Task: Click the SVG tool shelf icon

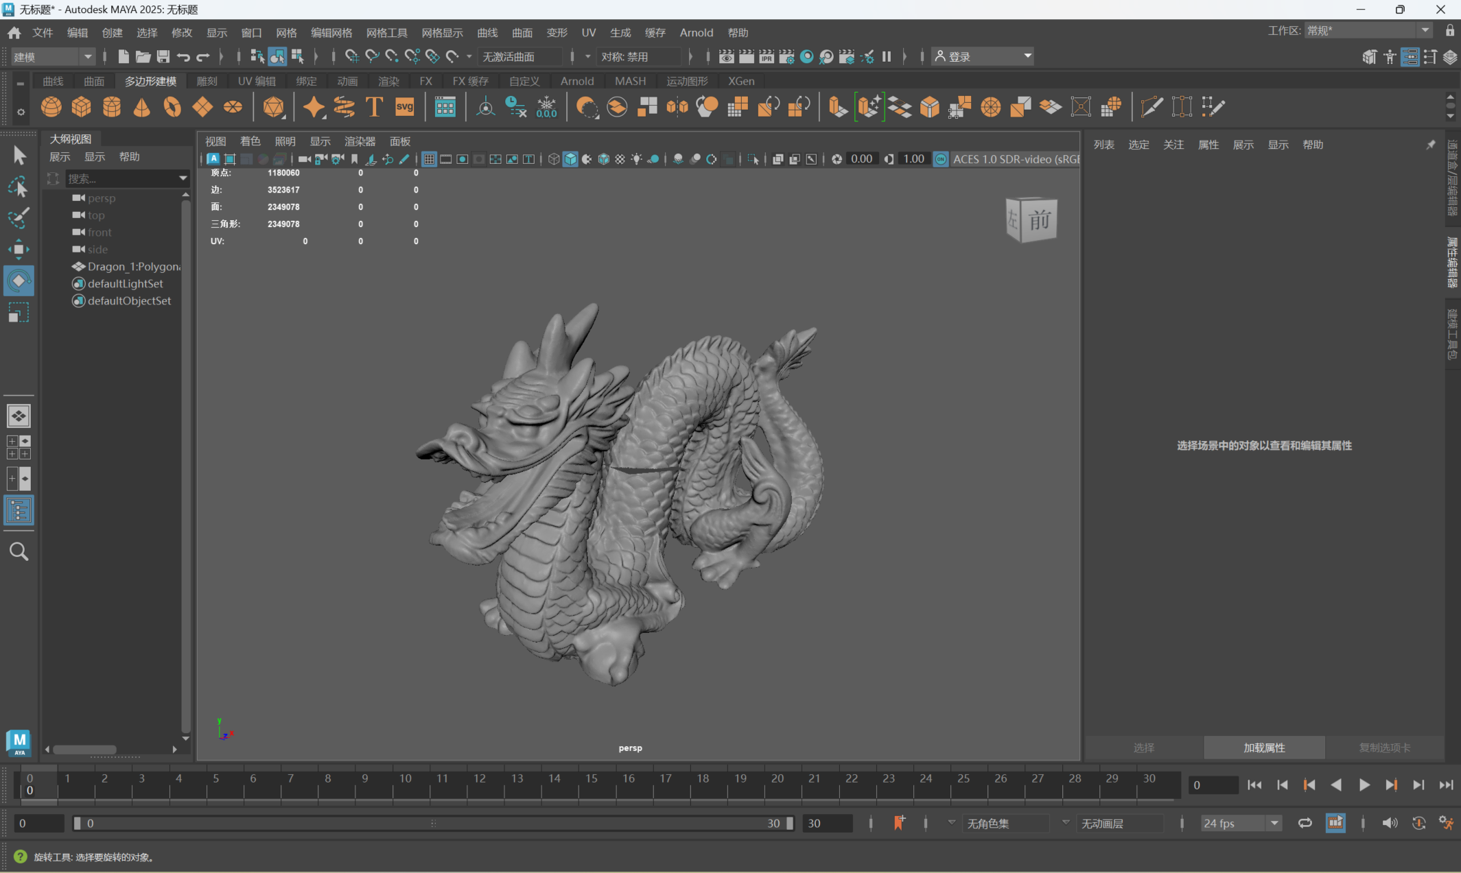Action: click(x=405, y=107)
